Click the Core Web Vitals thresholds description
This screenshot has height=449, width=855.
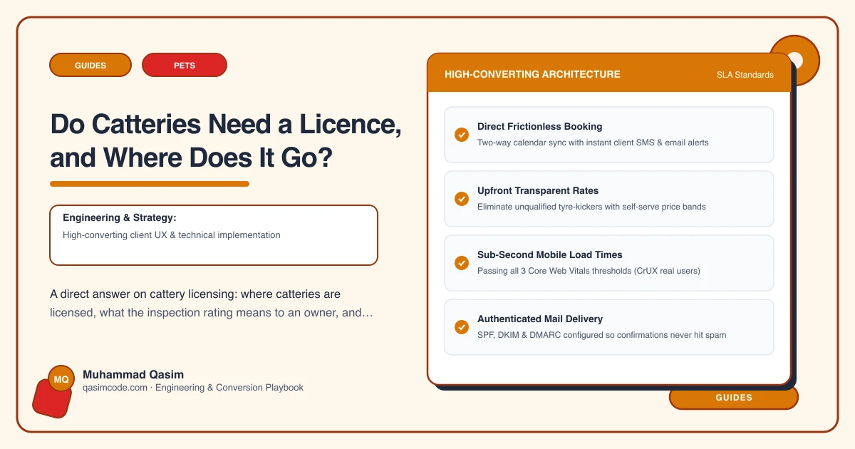[x=589, y=271]
